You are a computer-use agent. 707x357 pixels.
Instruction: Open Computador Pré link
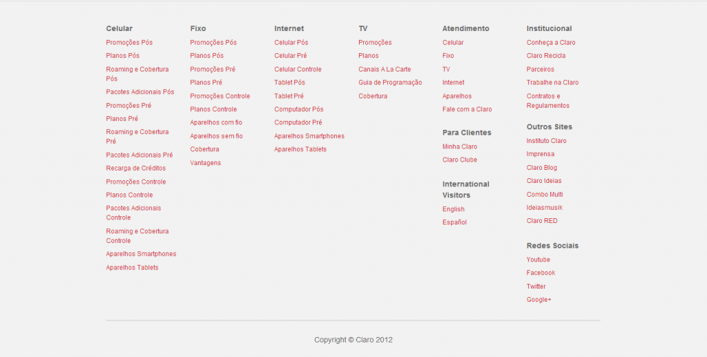pos(298,122)
